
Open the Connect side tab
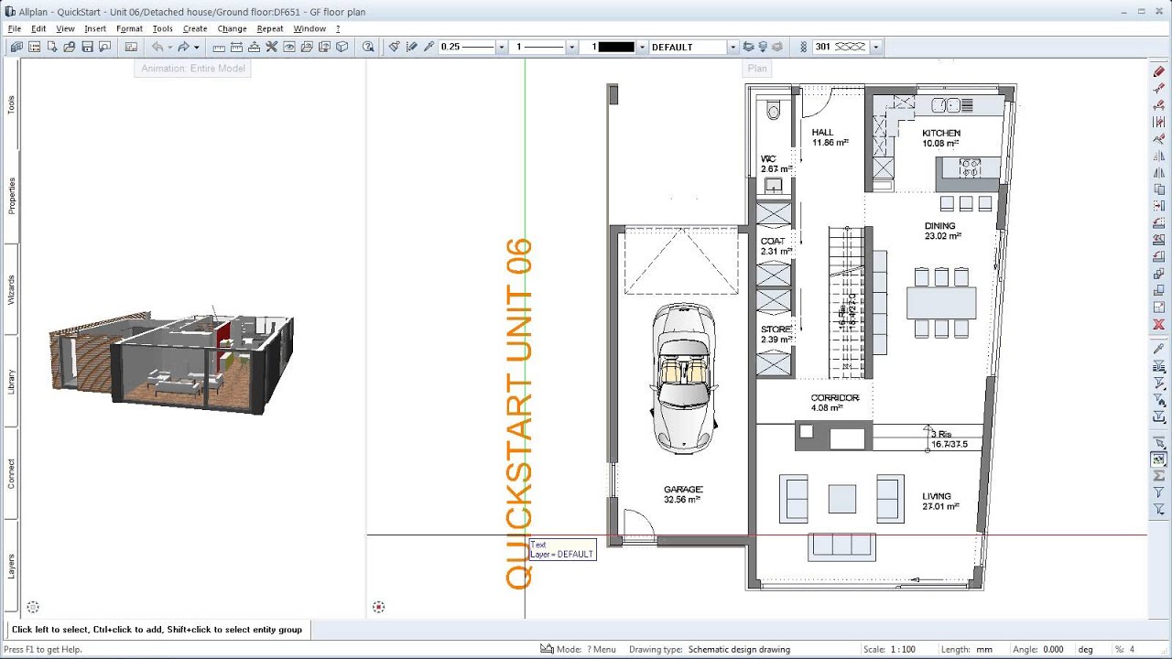tap(11, 473)
